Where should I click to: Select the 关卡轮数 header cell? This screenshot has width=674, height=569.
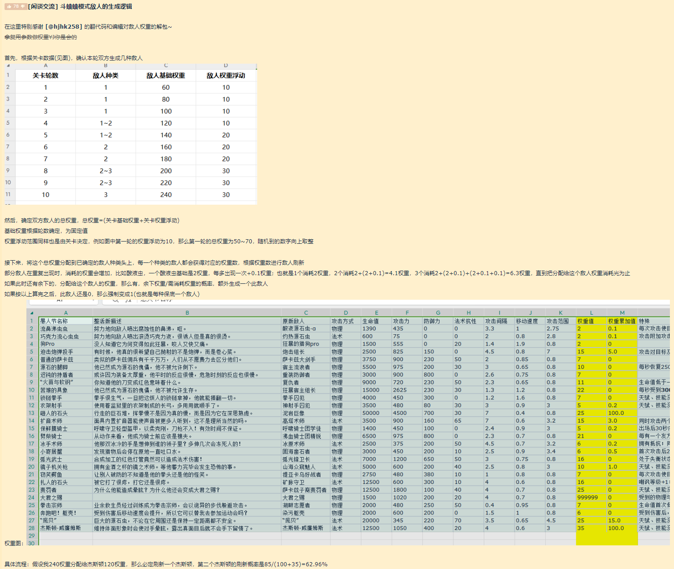pos(46,76)
